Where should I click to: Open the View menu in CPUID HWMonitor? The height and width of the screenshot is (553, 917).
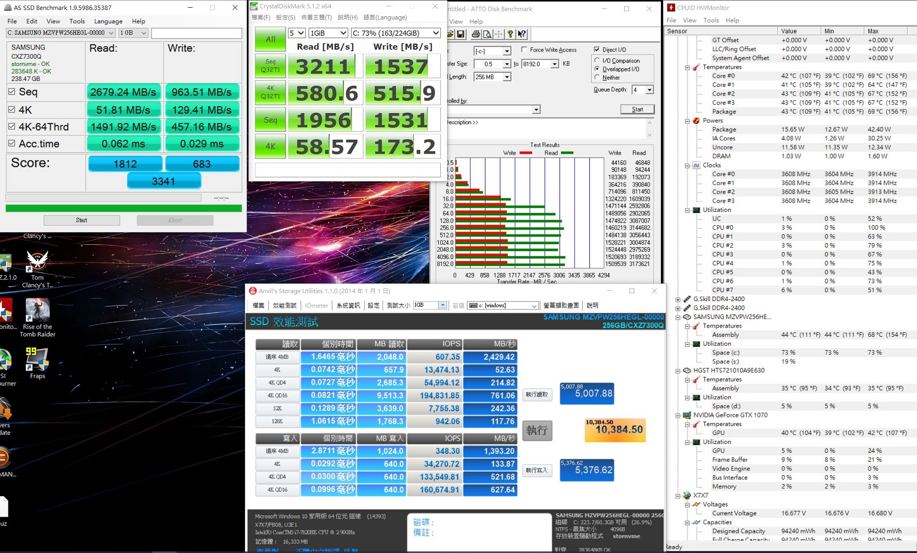[x=690, y=20]
